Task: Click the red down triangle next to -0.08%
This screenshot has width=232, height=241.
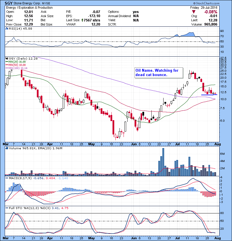Action: pyautogui.click(x=194, y=12)
